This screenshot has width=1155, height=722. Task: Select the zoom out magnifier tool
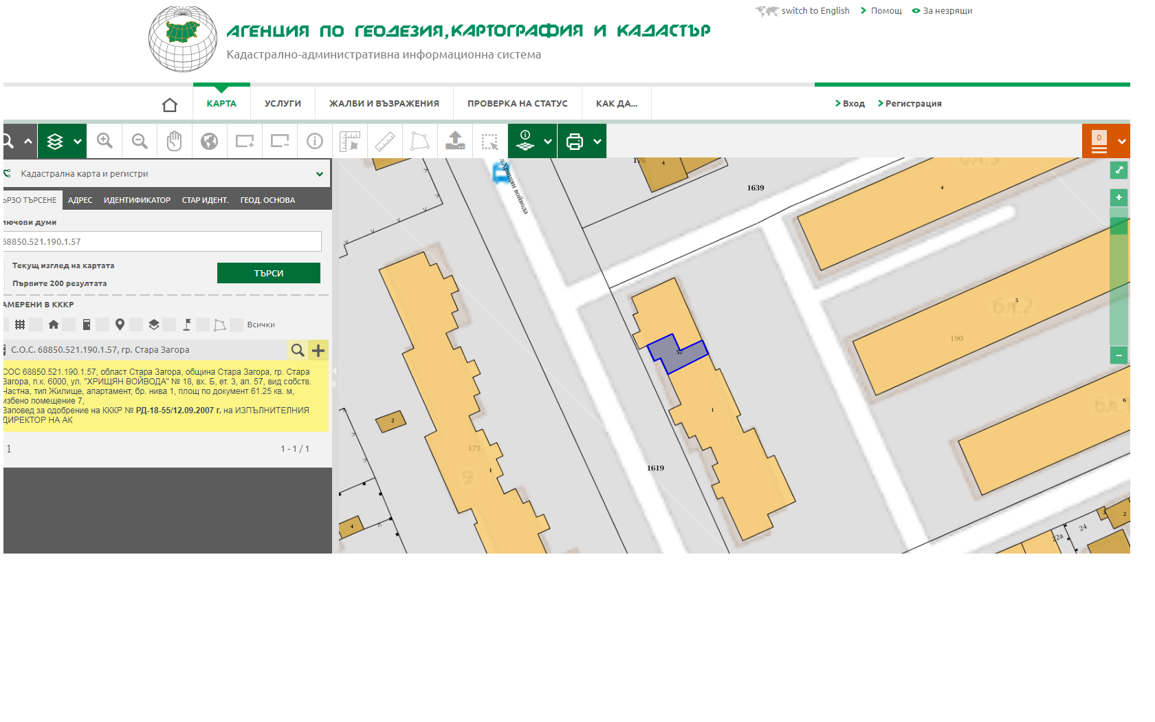[x=140, y=141]
